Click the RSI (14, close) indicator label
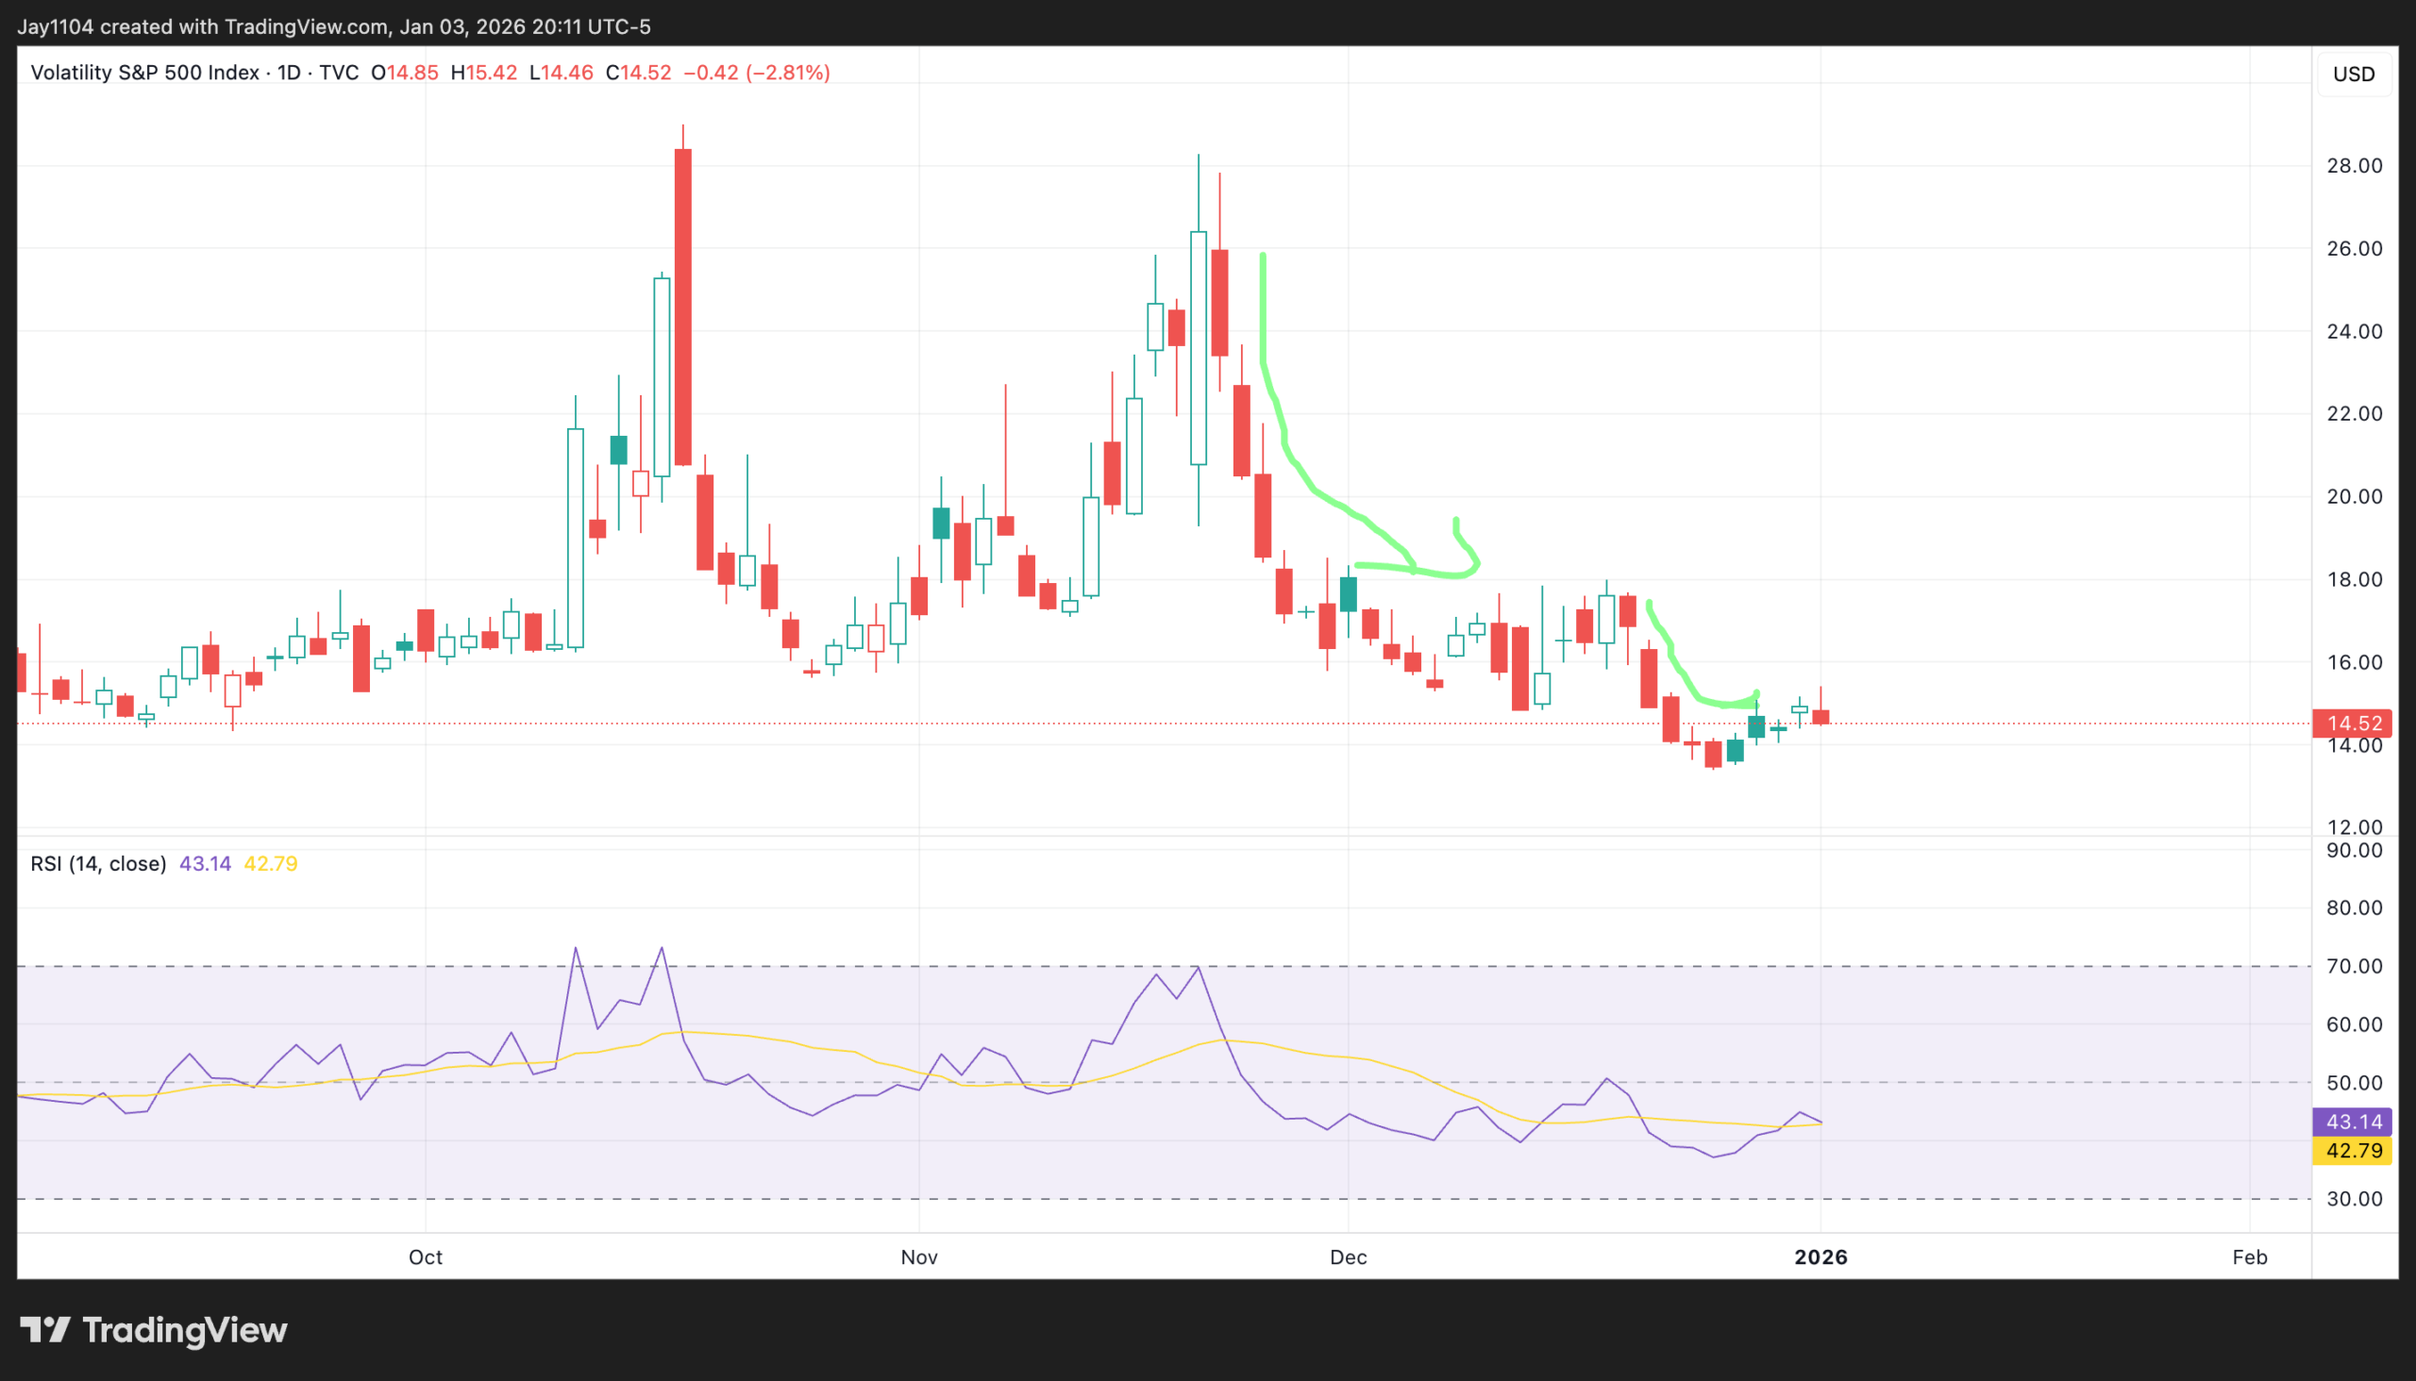 (98, 864)
